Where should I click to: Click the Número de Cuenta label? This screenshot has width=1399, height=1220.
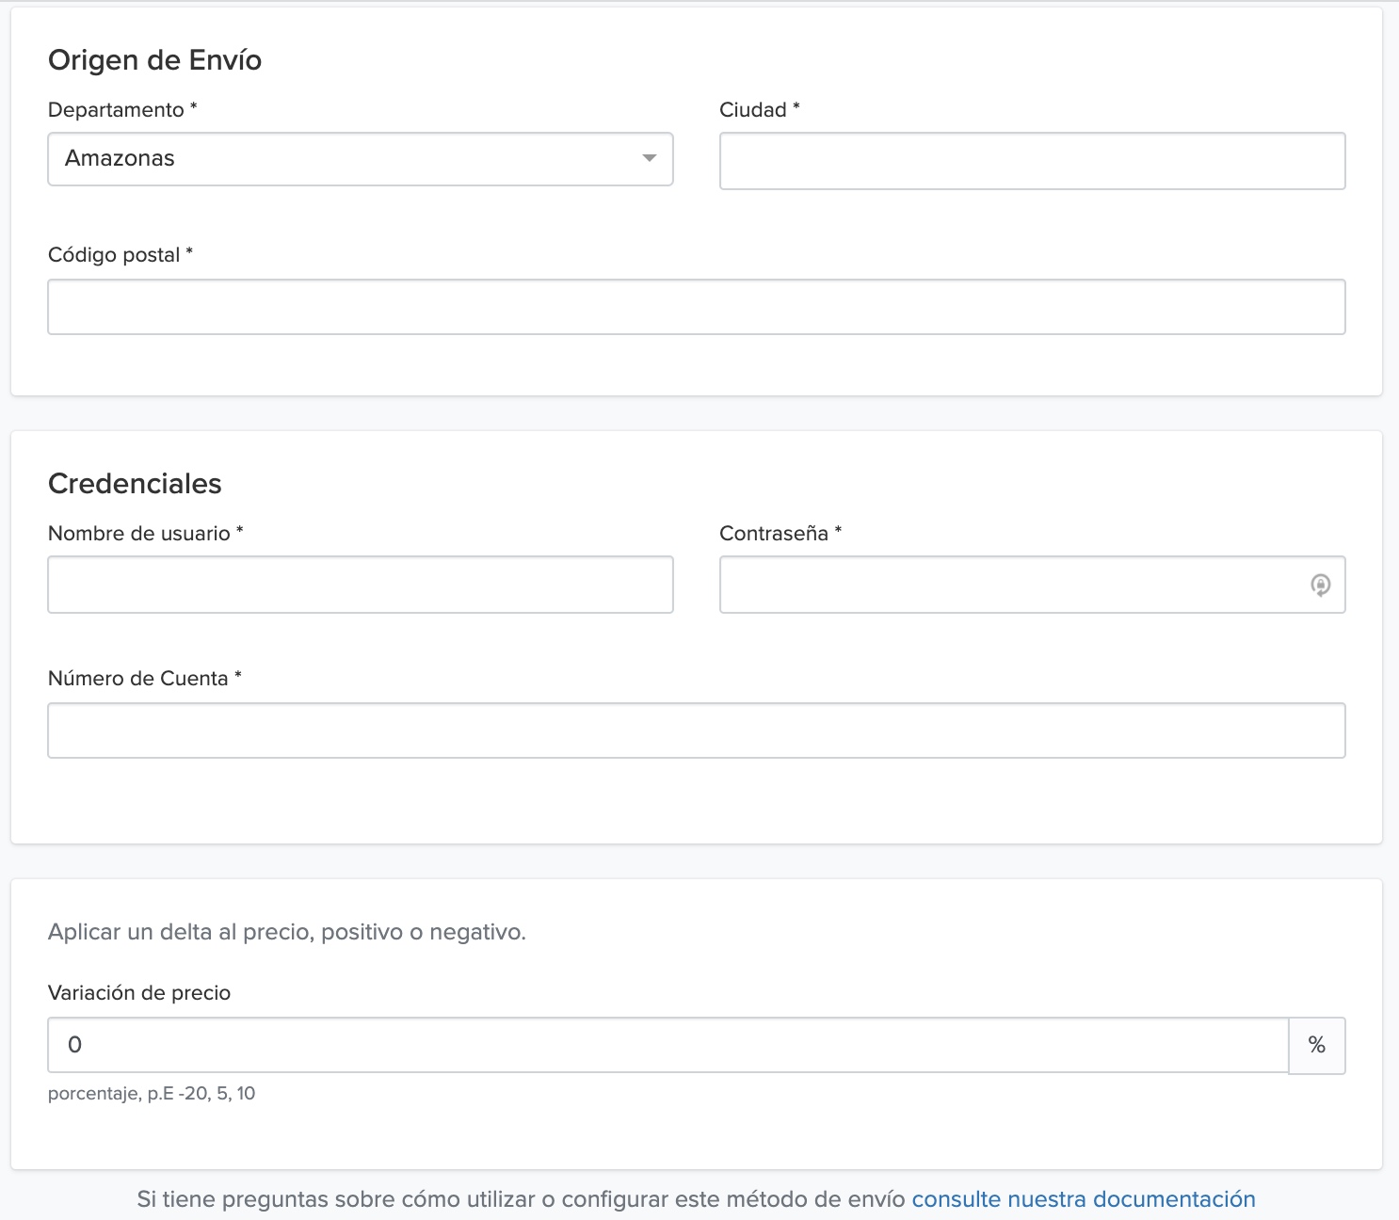click(x=137, y=679)
